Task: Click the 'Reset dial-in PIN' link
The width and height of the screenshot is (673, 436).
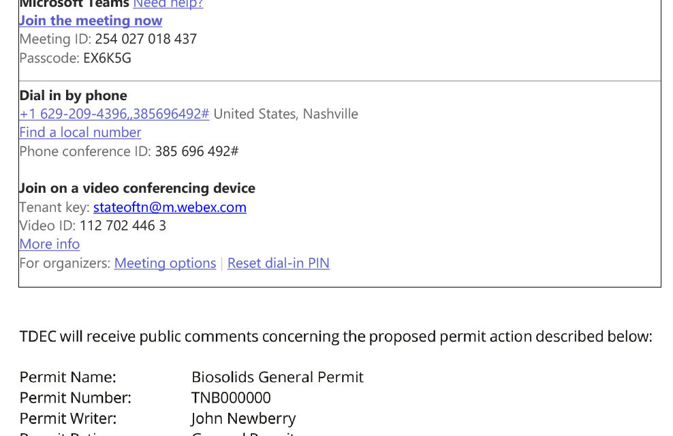Action: [279, 263]
